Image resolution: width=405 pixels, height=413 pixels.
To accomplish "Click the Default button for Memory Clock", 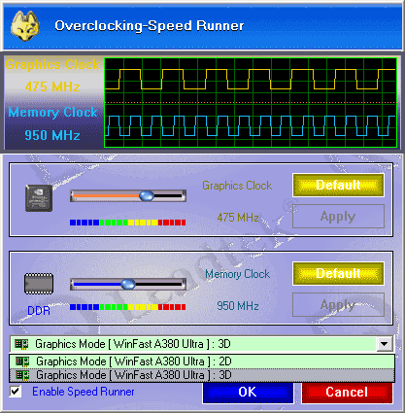I will coord(338,273).
